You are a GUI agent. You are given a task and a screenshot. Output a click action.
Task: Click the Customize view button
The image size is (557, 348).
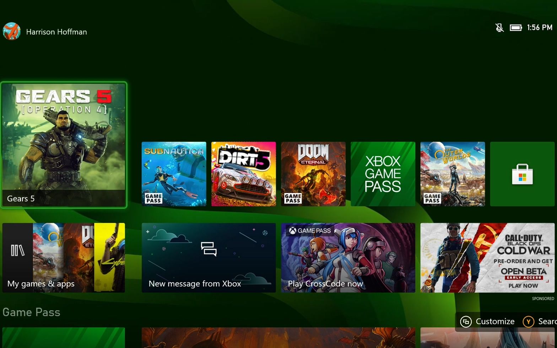(487, 321)
